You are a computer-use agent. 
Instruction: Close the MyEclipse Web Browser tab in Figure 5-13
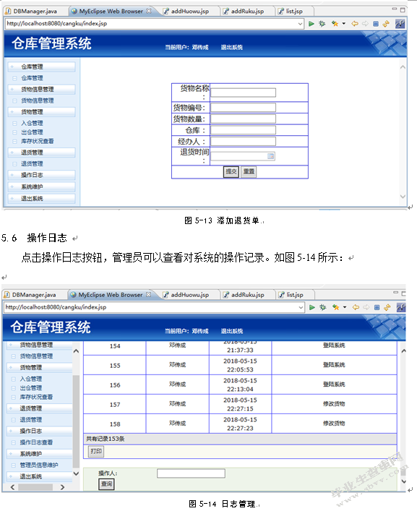tap(149, 11)
